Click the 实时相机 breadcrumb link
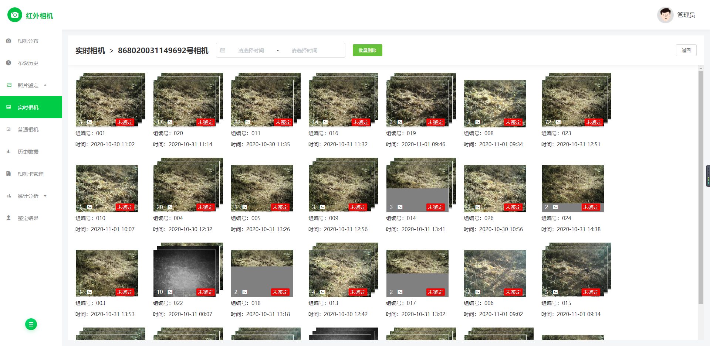Viewport: 710px width, 346px height. point(90,51)
